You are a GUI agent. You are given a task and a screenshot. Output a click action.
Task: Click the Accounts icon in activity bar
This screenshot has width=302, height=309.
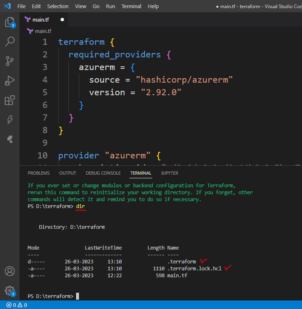coord(9,271)
